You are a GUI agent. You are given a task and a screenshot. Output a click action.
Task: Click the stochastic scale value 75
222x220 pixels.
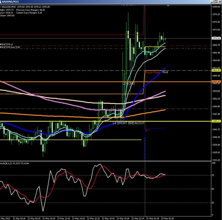coord(213,175)
